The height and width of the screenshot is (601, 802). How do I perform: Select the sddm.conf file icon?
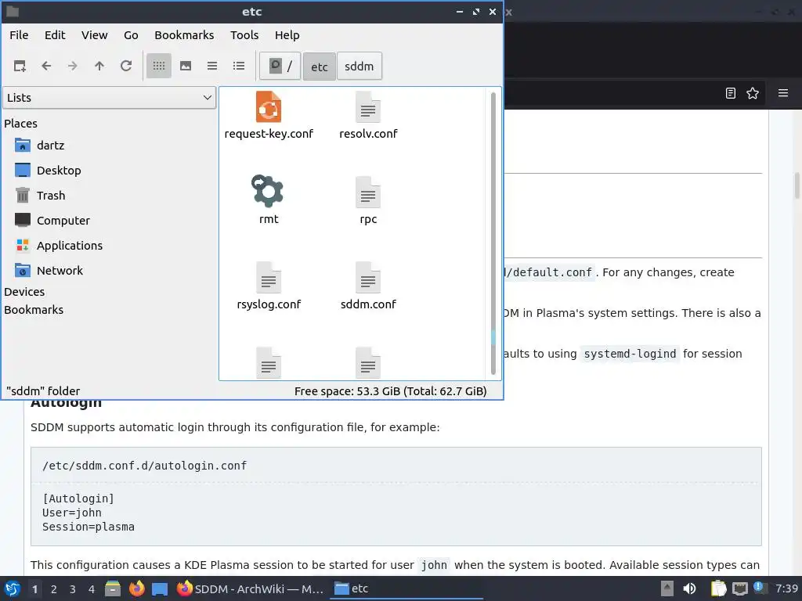[x=368, y=278]
